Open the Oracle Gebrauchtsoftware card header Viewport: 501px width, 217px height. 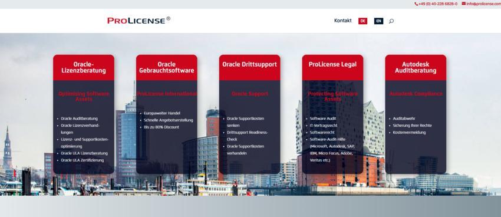pyautogui.click(x=166, y=67)
